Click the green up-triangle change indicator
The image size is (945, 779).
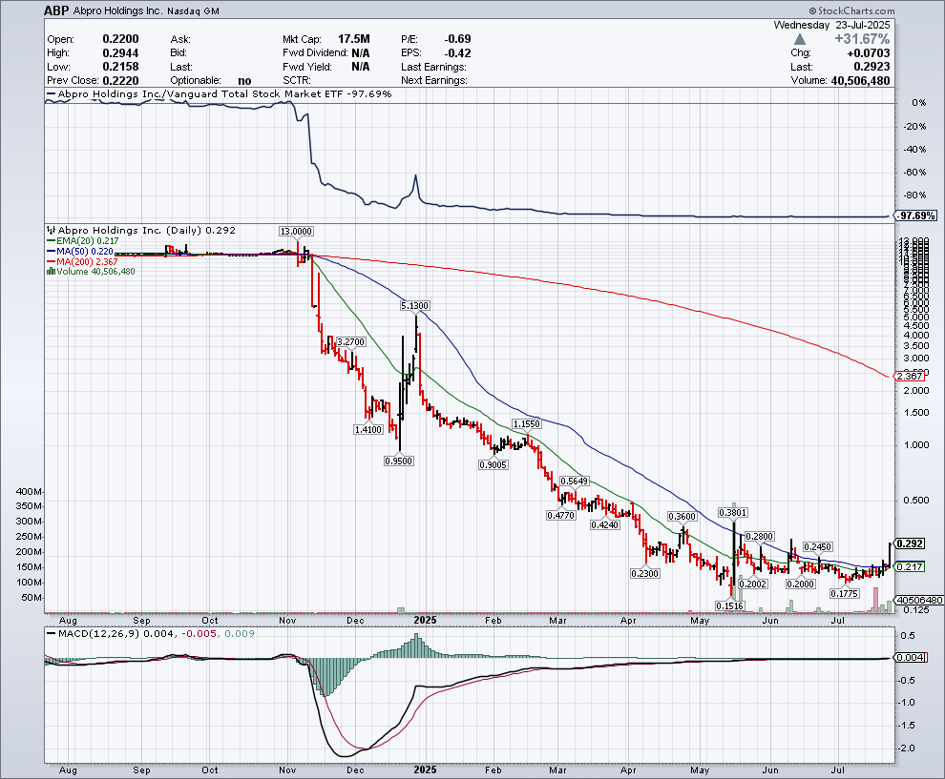tap(800, 39)
